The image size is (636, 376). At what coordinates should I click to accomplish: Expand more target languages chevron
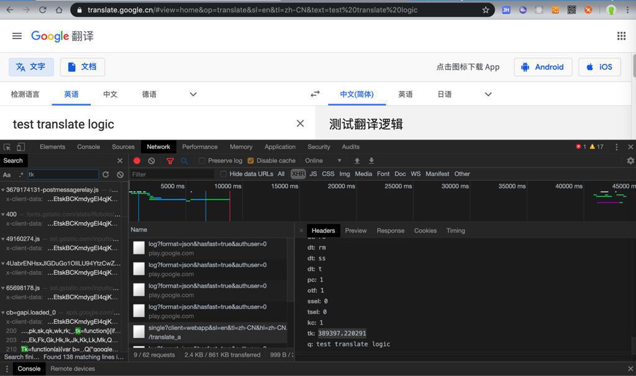(488, 94)
